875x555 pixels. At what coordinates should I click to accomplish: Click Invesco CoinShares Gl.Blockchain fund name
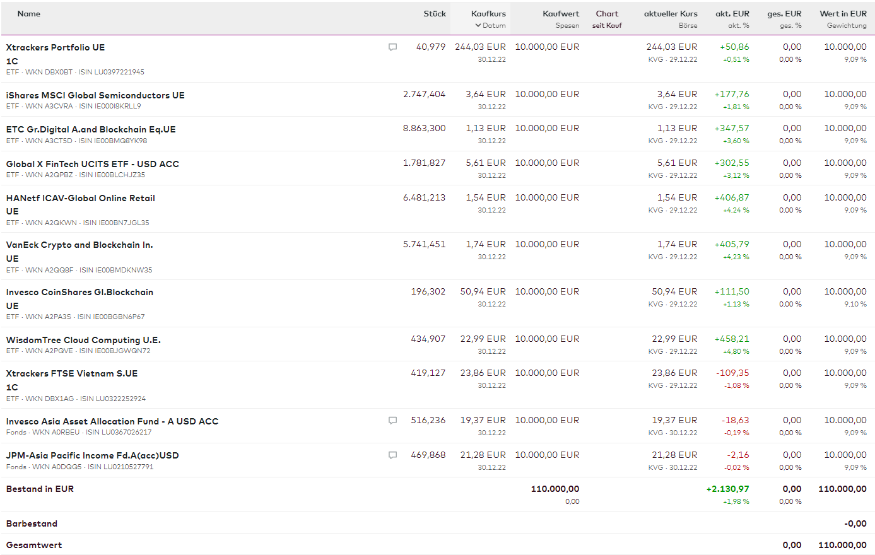(x=79, y=292)
